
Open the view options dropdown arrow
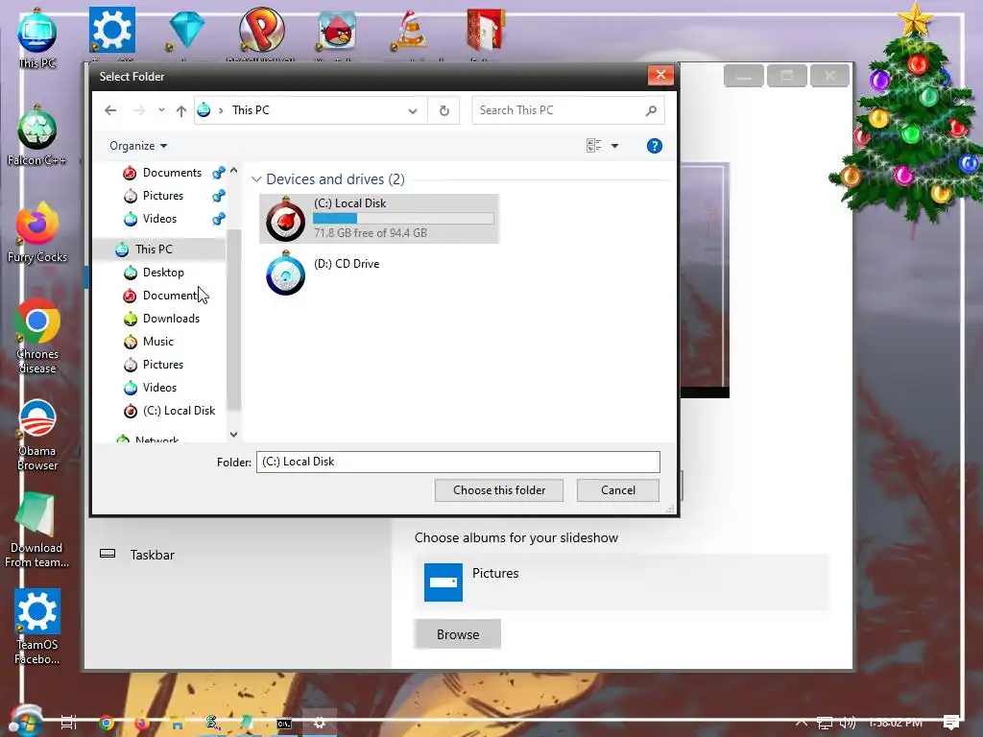pos(615,146)
